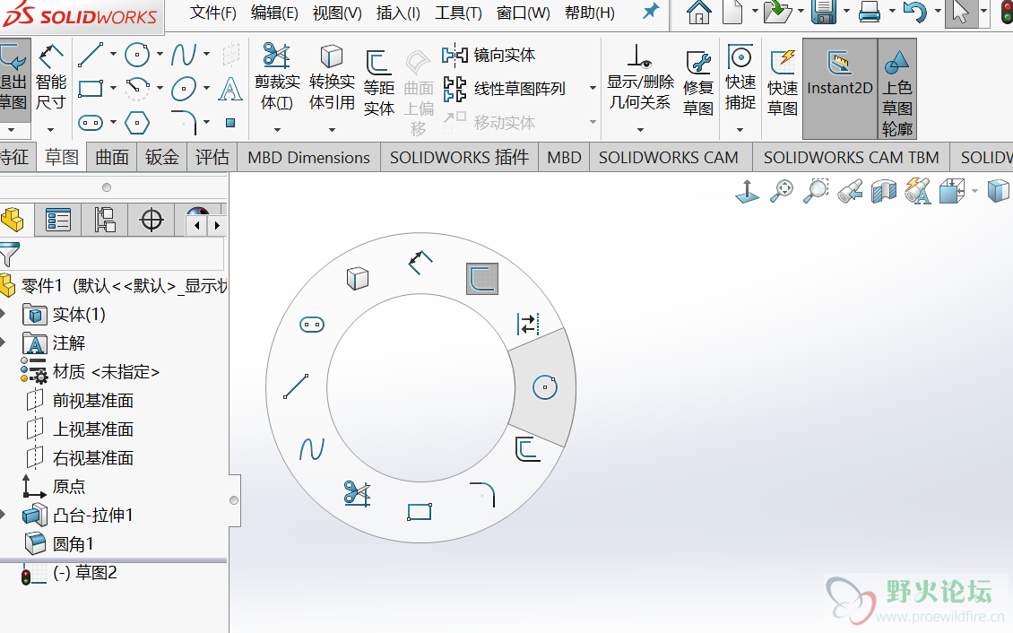Click the Section View icon
1013x633 pixels.
pyautogui.click(x=883, y=191)
